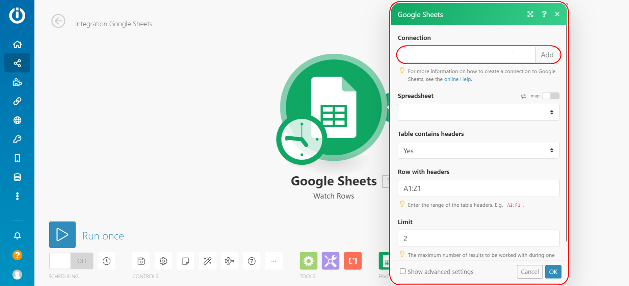The width and height of the screenshot is (629, 286).
Task: Open scenario settings gear icon
Action: coord(163,261)
